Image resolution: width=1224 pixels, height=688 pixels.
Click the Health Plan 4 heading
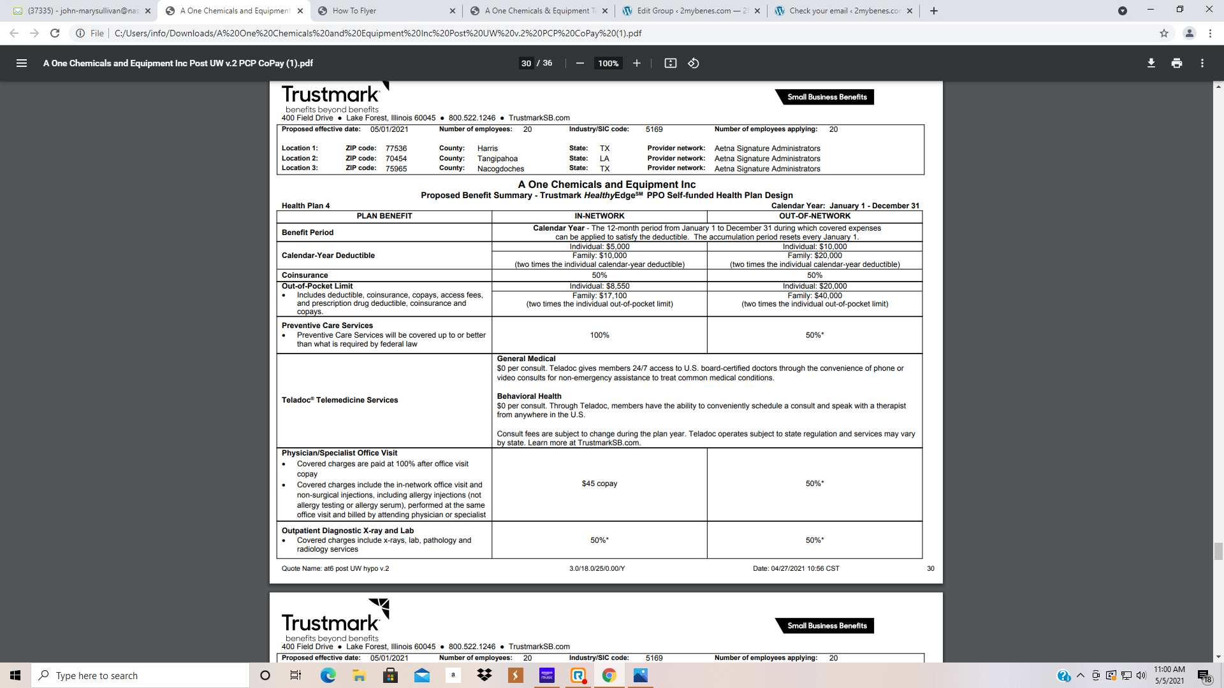pyautogui.click(x=306, y=206)
